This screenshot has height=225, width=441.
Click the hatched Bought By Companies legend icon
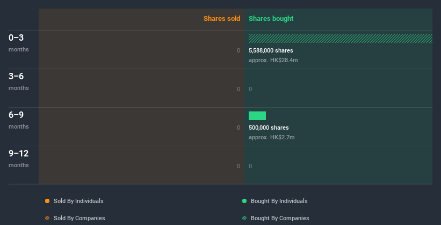point(244,218)
